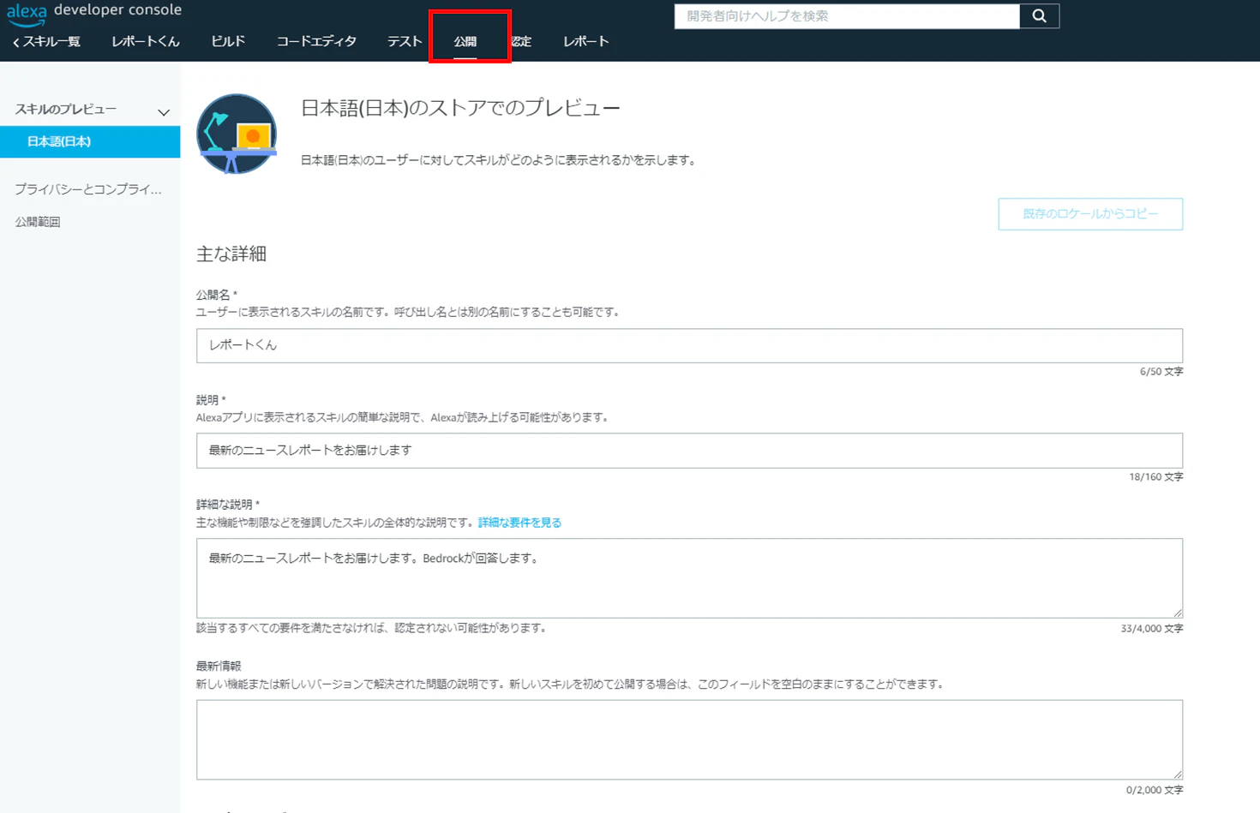Click the 33/4,000 文字 character counter
Viewport: 1260px width, 813px height.
tap(1152, 629)
